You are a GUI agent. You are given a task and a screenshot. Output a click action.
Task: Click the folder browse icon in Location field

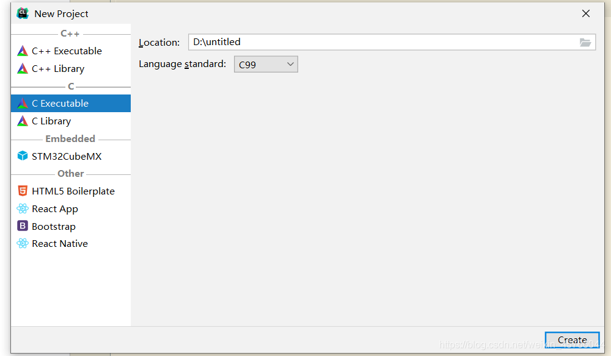click(x=585, y=42)
